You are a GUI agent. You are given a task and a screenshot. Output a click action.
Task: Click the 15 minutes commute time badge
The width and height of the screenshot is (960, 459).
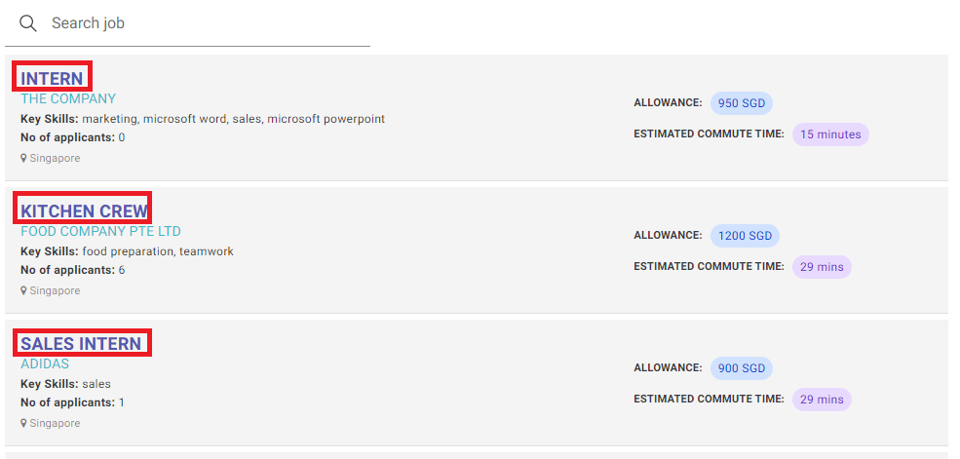(x=830, y=134)
